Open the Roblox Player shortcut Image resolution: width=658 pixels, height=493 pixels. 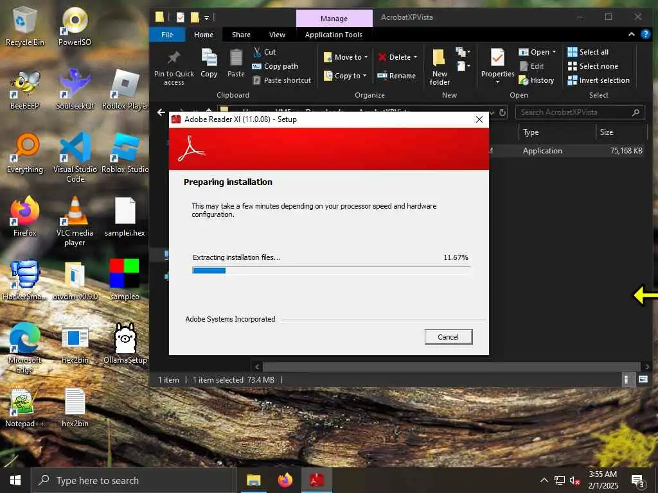click(125, 90)
